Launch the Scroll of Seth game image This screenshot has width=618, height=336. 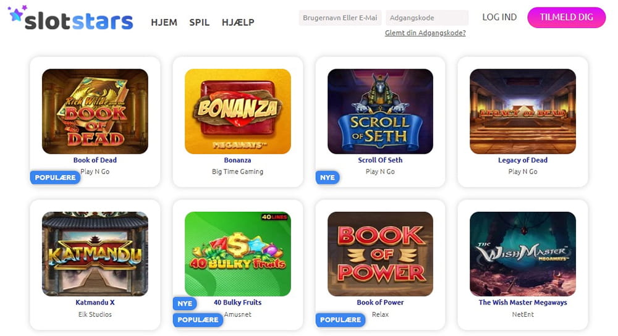pos(380,111)
